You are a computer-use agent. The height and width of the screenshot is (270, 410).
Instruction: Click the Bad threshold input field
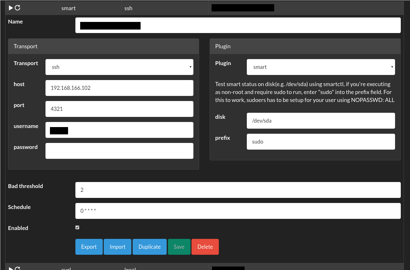click(x=238, y=190)
